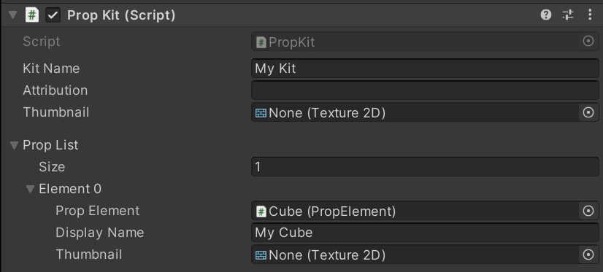Screen dimensions: 603x272
Task: Open object picker for Prop Element field
Action: (x=588, y=211)
